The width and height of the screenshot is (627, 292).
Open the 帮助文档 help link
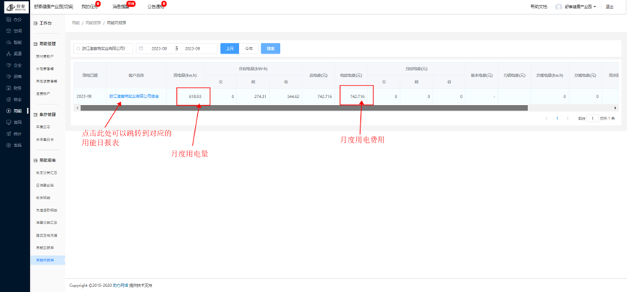click(x=539, y=7)
